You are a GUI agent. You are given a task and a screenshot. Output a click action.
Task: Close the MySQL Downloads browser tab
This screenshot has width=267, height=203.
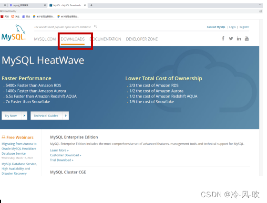[x=85, y=5]
